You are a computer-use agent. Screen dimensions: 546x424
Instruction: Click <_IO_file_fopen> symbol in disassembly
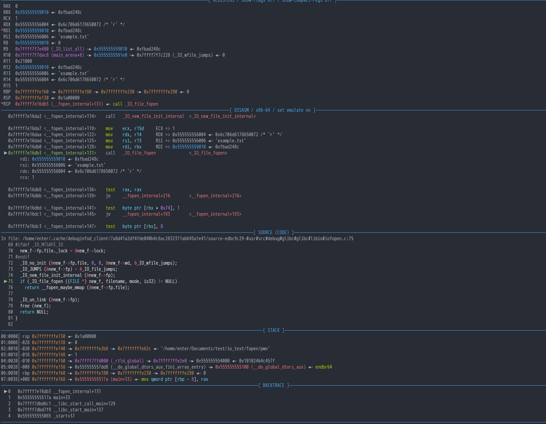coord(208,153)
